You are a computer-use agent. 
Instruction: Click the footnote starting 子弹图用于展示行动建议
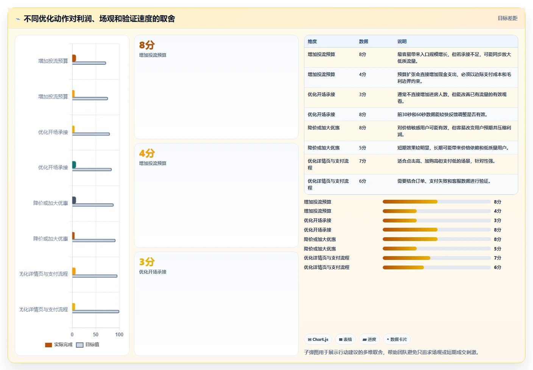(x=393, y=352)
